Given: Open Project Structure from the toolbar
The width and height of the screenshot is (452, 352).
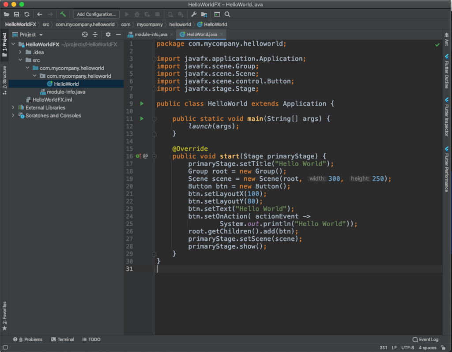Looking at the screenshot, I should [x=204, y=14].
